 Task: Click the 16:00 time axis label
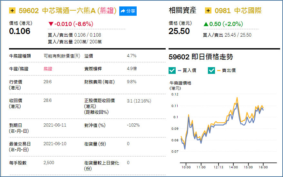point(263,167)
